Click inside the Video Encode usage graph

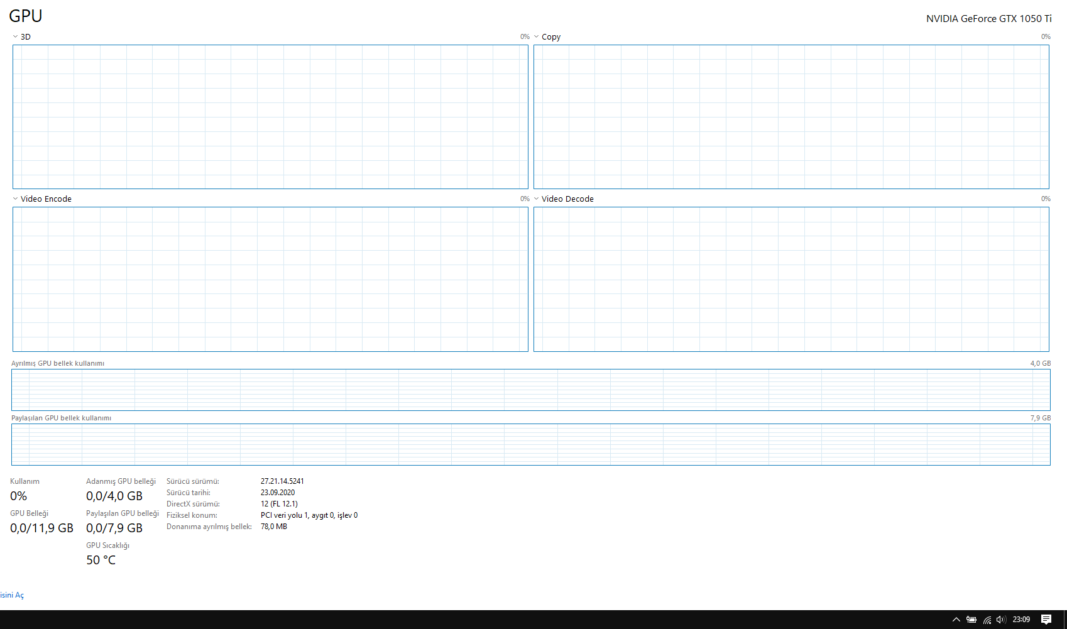pyautogui.click(x=270, y=279)
